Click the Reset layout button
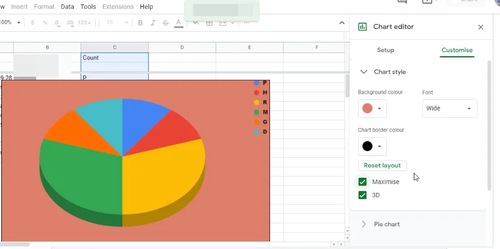Image resolution: width=500 pixels, height=249 pixels. tap(382, 165)
